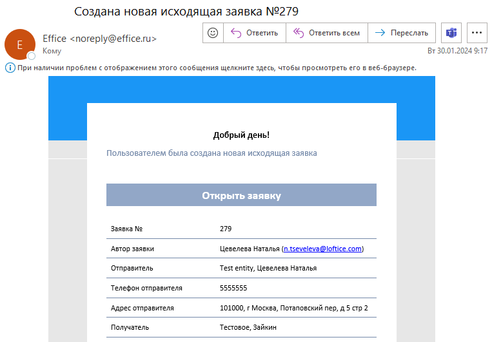The image size is (492, 342).
Task: Click the sender phone number 5555555
Action: tap(233, 288)
